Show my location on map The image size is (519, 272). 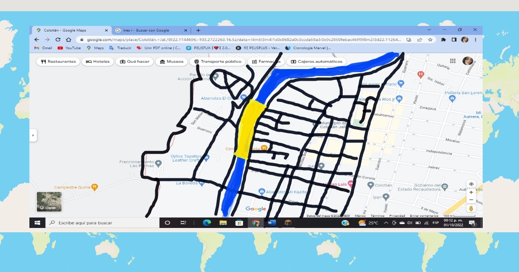(x=471, y=184)
